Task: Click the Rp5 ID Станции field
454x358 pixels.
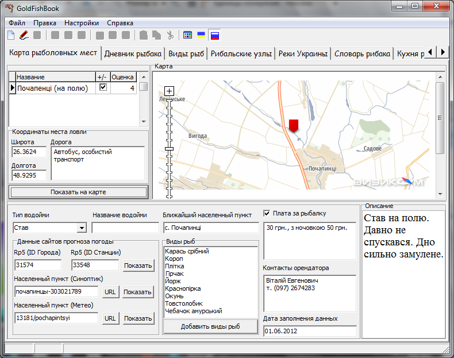Action: click(95, 265)
